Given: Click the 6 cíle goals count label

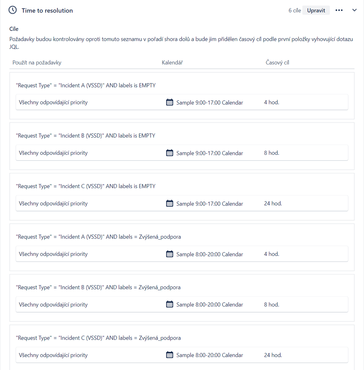Looking at the screenshot, I should 295,10.
